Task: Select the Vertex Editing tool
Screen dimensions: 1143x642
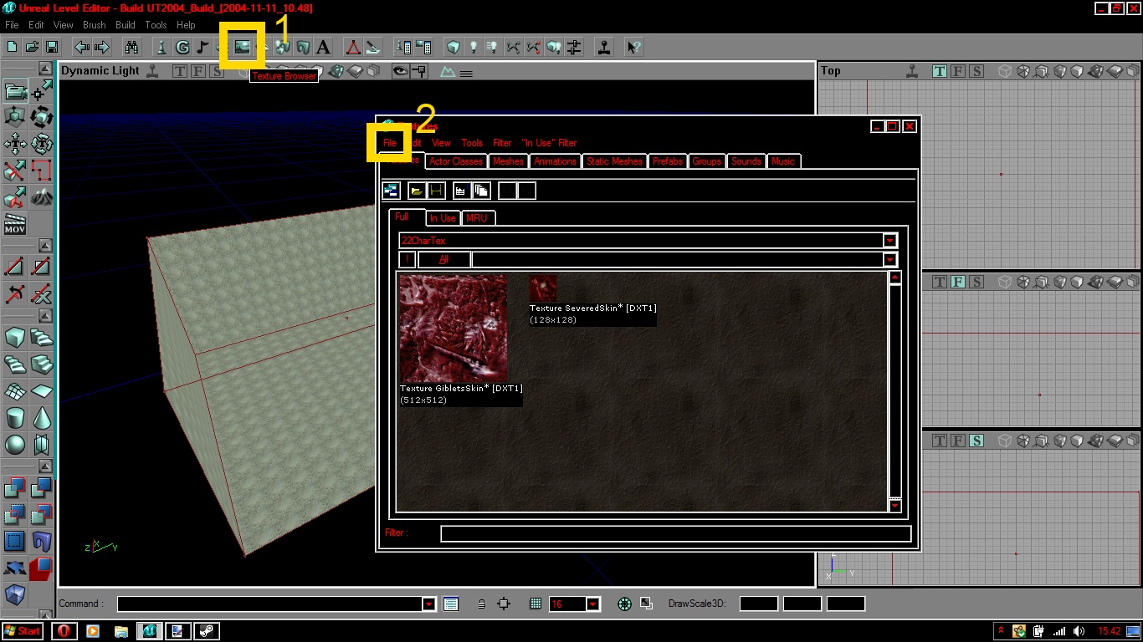Action: pos(42,90)
